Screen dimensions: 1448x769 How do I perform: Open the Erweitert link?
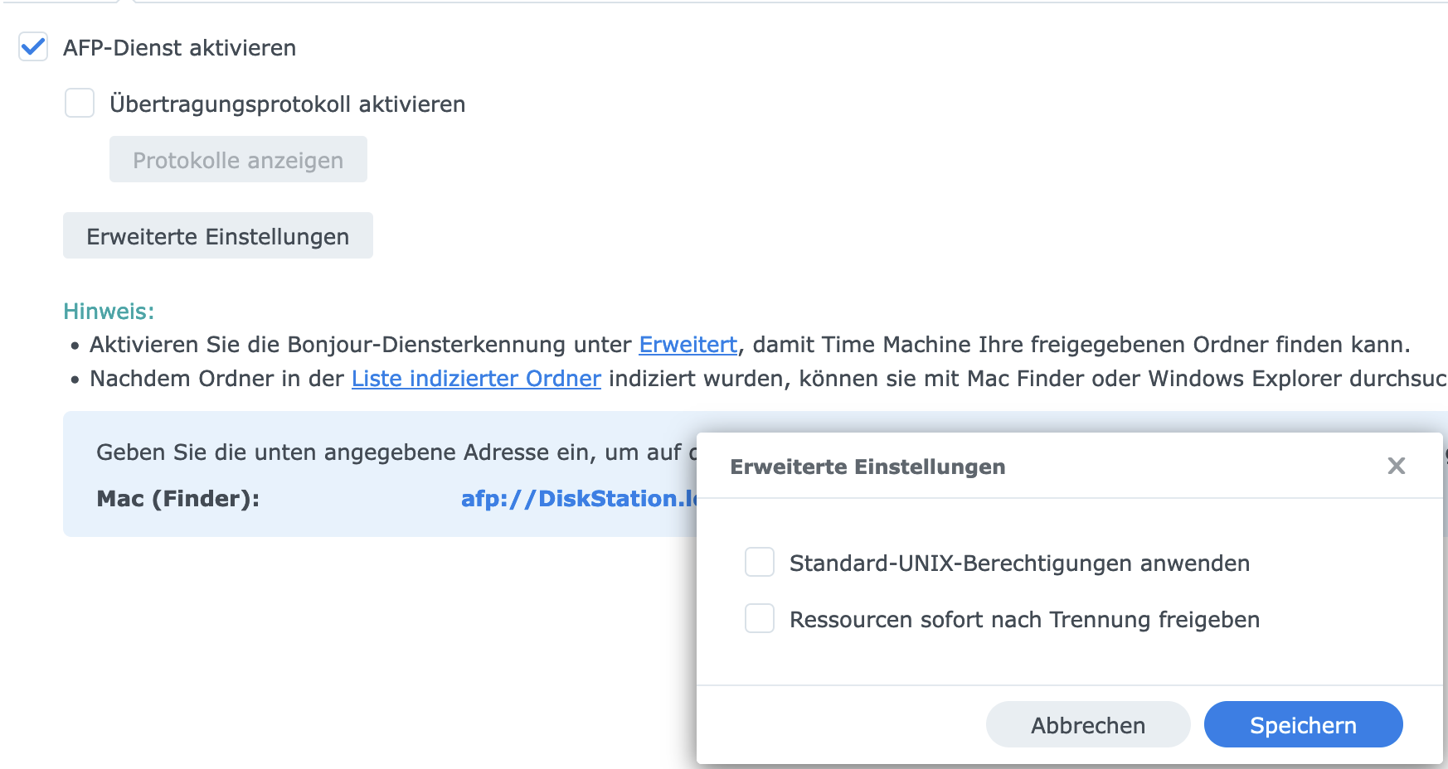(x=688, y=345)
